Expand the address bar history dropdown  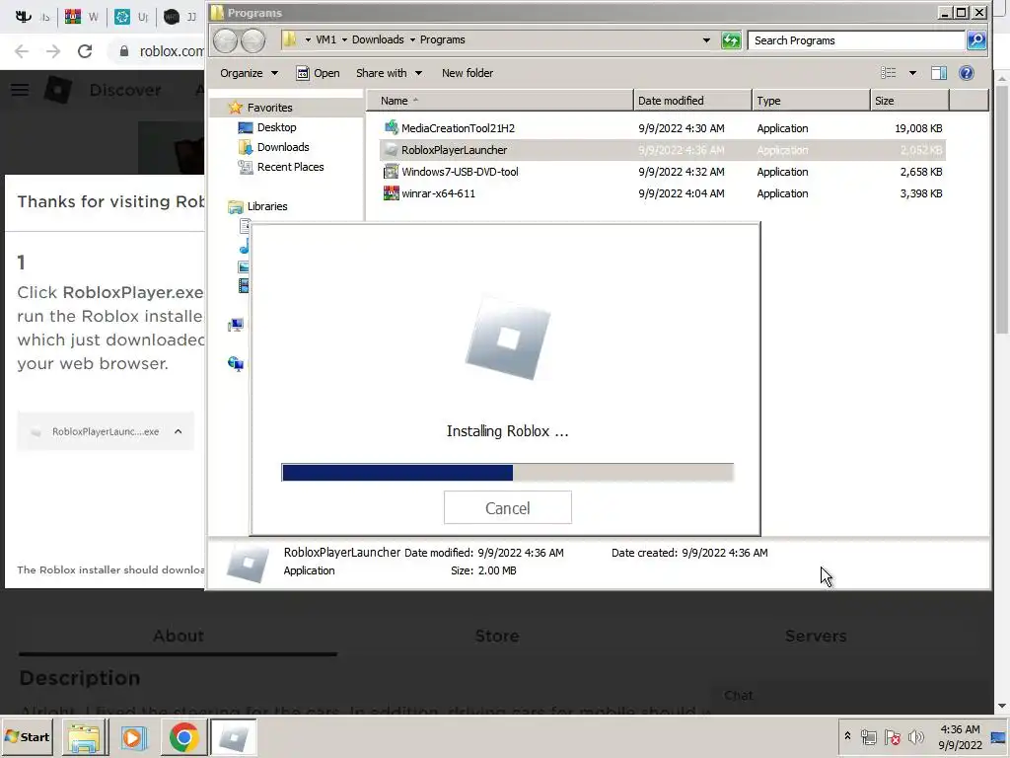(x=706, y=39)
